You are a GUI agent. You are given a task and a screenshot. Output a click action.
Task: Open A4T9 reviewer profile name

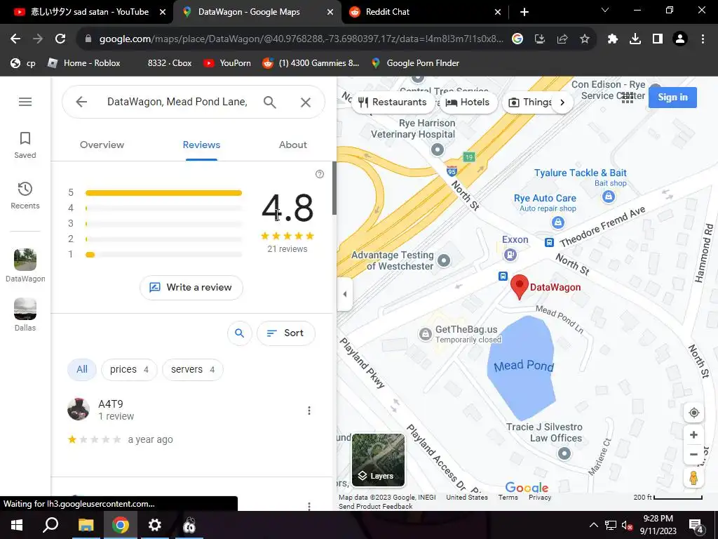coord(111,404)
